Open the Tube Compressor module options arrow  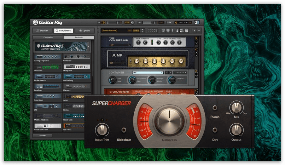click(196, 44)
